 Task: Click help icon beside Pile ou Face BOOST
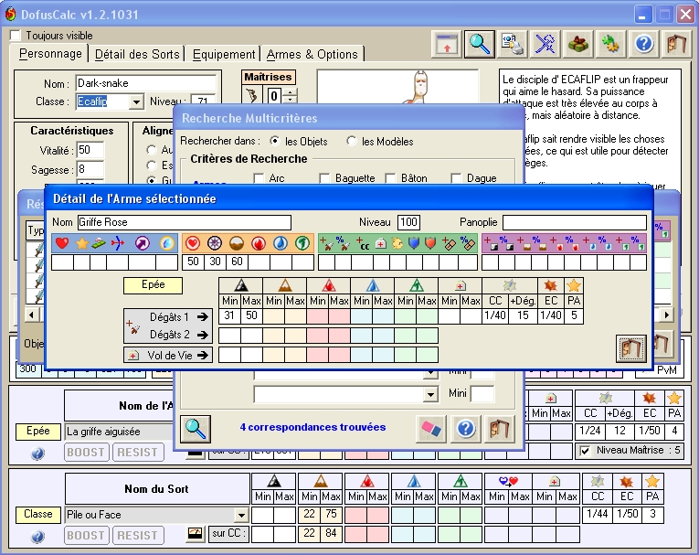tap(37, 537)
